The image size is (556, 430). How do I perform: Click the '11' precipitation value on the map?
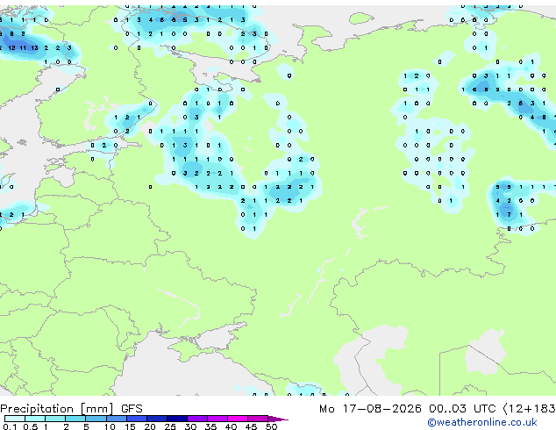[x=23, y=47]
